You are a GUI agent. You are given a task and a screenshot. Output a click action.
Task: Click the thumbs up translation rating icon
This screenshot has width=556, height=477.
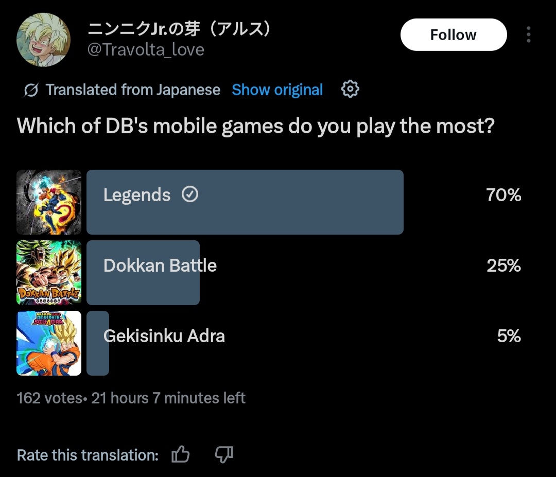point(181,454)
